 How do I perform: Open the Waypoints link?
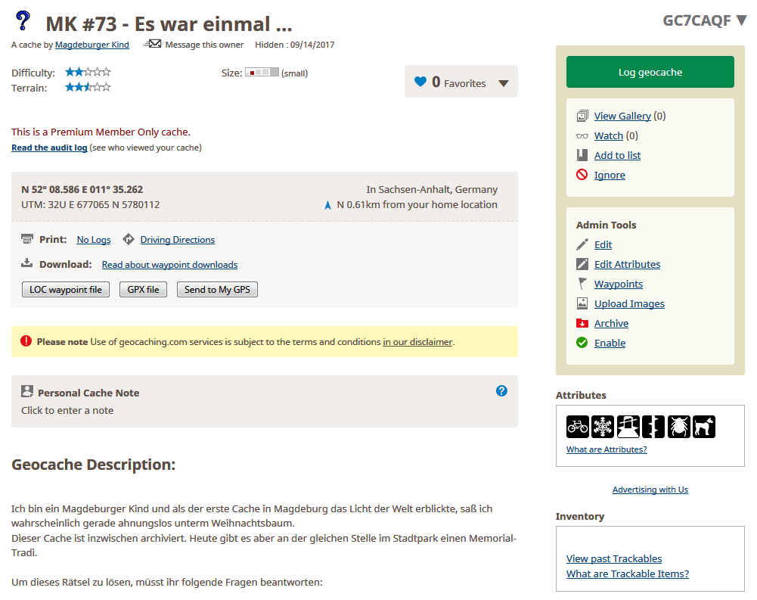[618, 284]
